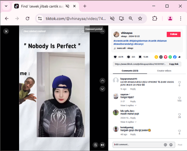187x151 pixels.
Task: Like the 'fungsi hijab?' comment
Action: click(x=180, y=98)
